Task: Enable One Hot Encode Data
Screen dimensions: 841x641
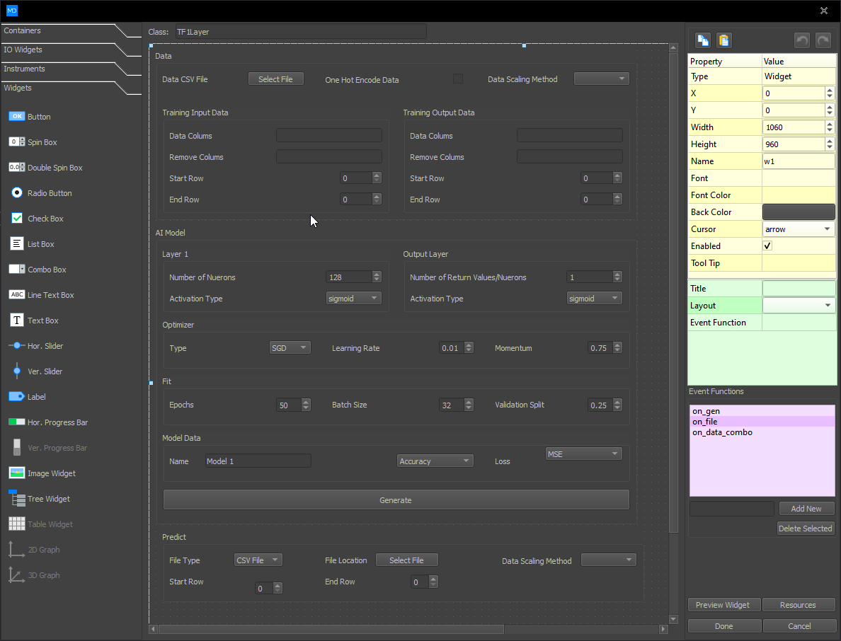Action: [x=458, y=79]
